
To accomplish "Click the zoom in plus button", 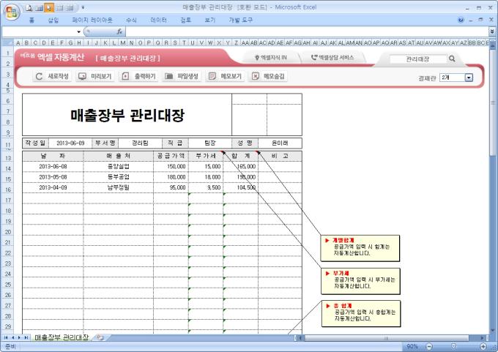I will click(x=483, y=346).
